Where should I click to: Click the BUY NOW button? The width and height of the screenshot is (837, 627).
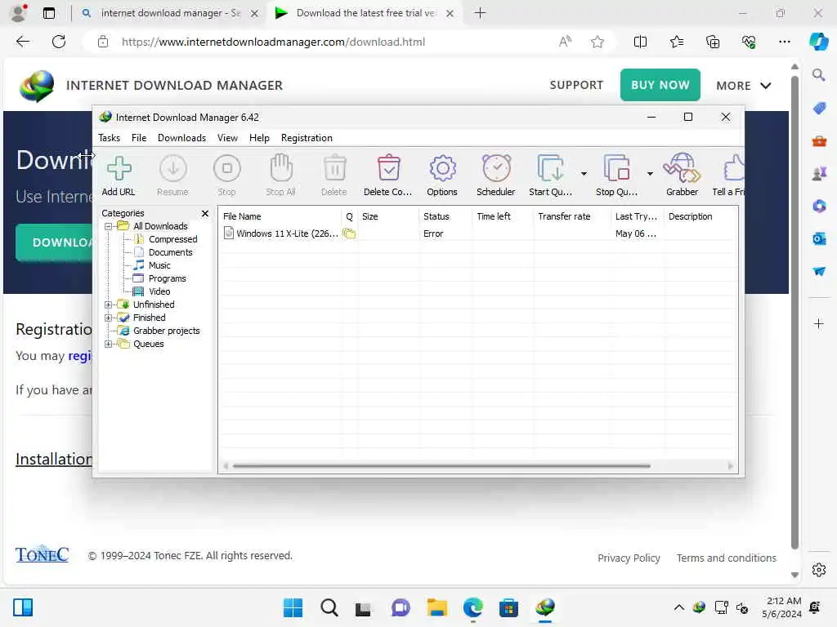(x=660, y=85)
